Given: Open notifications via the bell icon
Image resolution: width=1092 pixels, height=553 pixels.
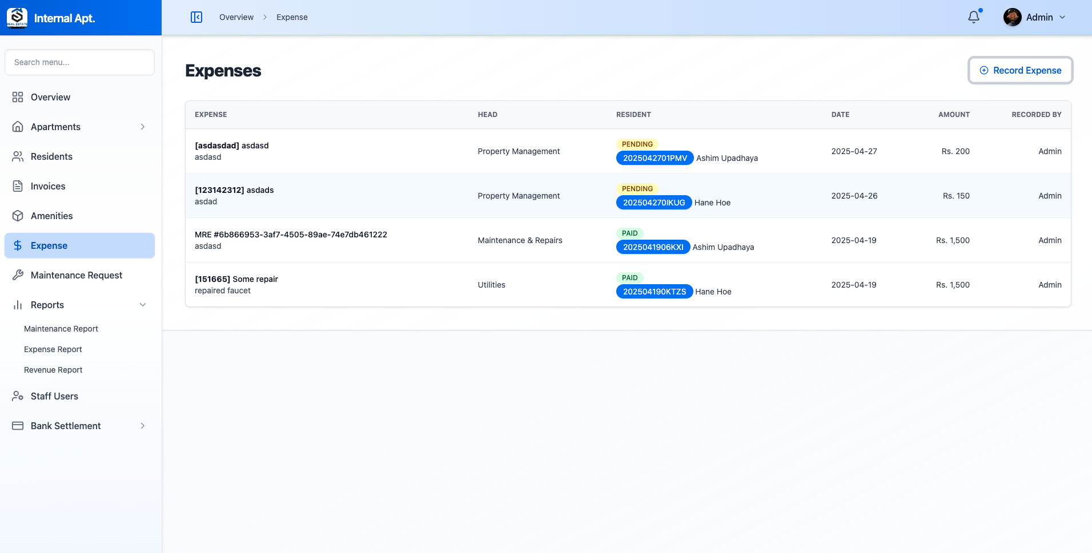Looking at the screenshot, I should pos(973,17).
